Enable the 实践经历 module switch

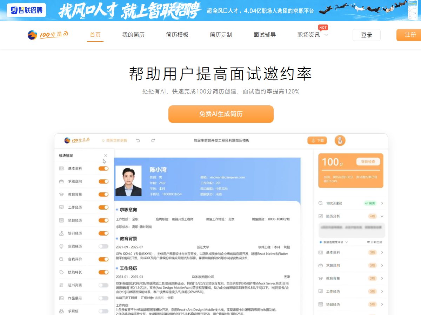103,246
